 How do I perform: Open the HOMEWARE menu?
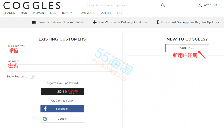pyautogui.click(x=86, y=13)
